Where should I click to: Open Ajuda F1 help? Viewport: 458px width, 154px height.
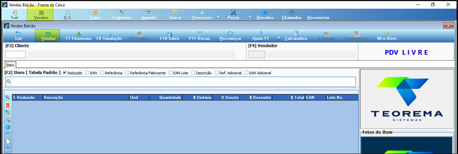[261, 36]
